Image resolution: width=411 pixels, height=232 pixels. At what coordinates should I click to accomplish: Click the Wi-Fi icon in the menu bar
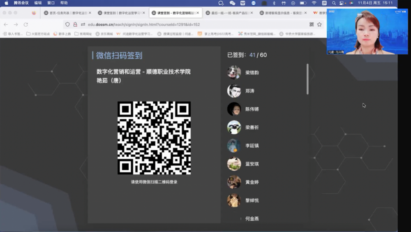pos(314,3)
